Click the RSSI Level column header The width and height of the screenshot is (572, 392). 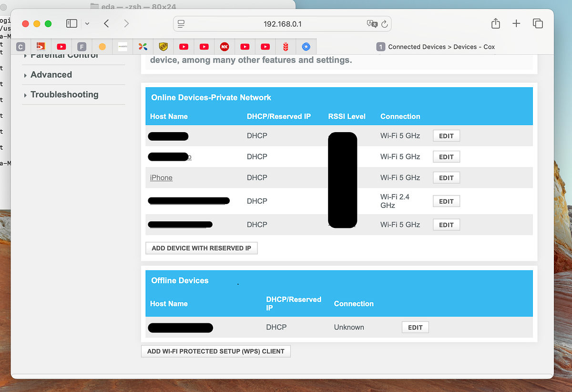coord(347,116)
